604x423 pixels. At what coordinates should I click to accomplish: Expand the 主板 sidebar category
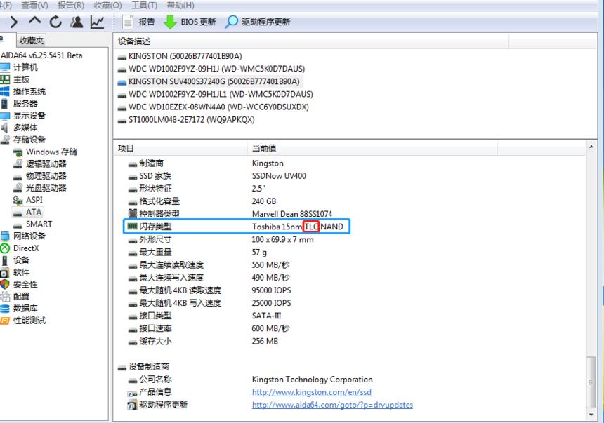pos(23,79)
